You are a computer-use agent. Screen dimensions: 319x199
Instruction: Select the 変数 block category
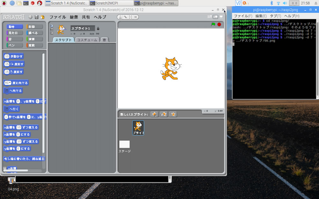[34, 45]
